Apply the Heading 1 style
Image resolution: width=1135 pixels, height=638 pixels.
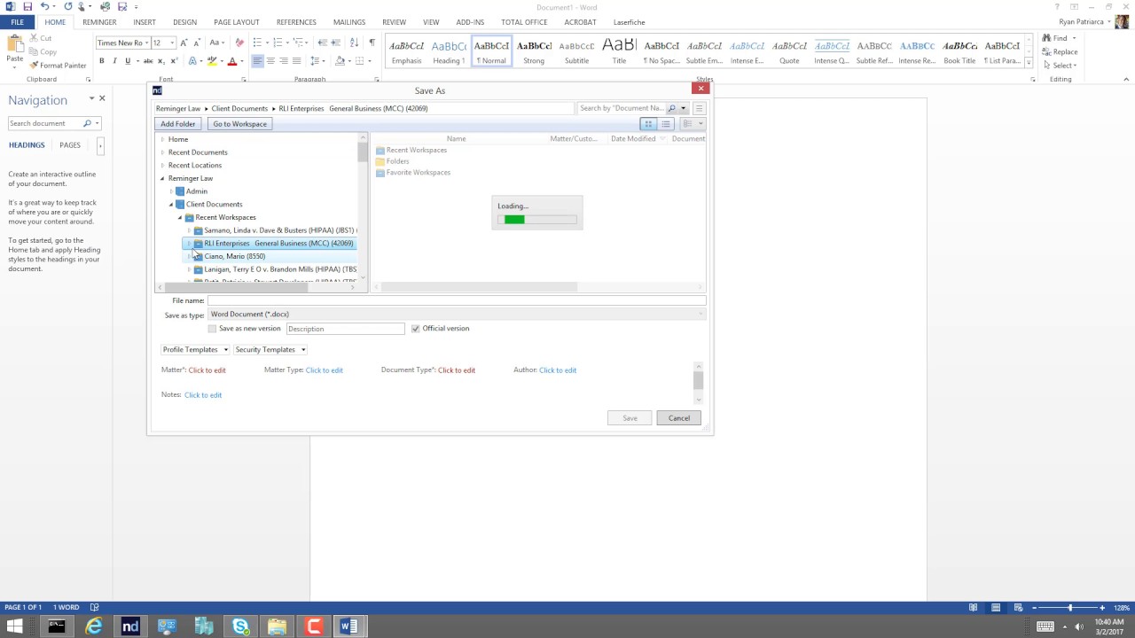(449, 51)
